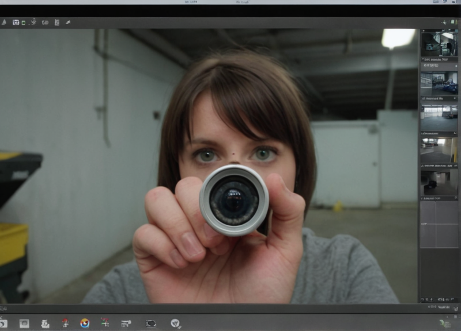Click the red pin icon in bottom taskbar
The image size is (461, 331).
click(x=65, y=323)
